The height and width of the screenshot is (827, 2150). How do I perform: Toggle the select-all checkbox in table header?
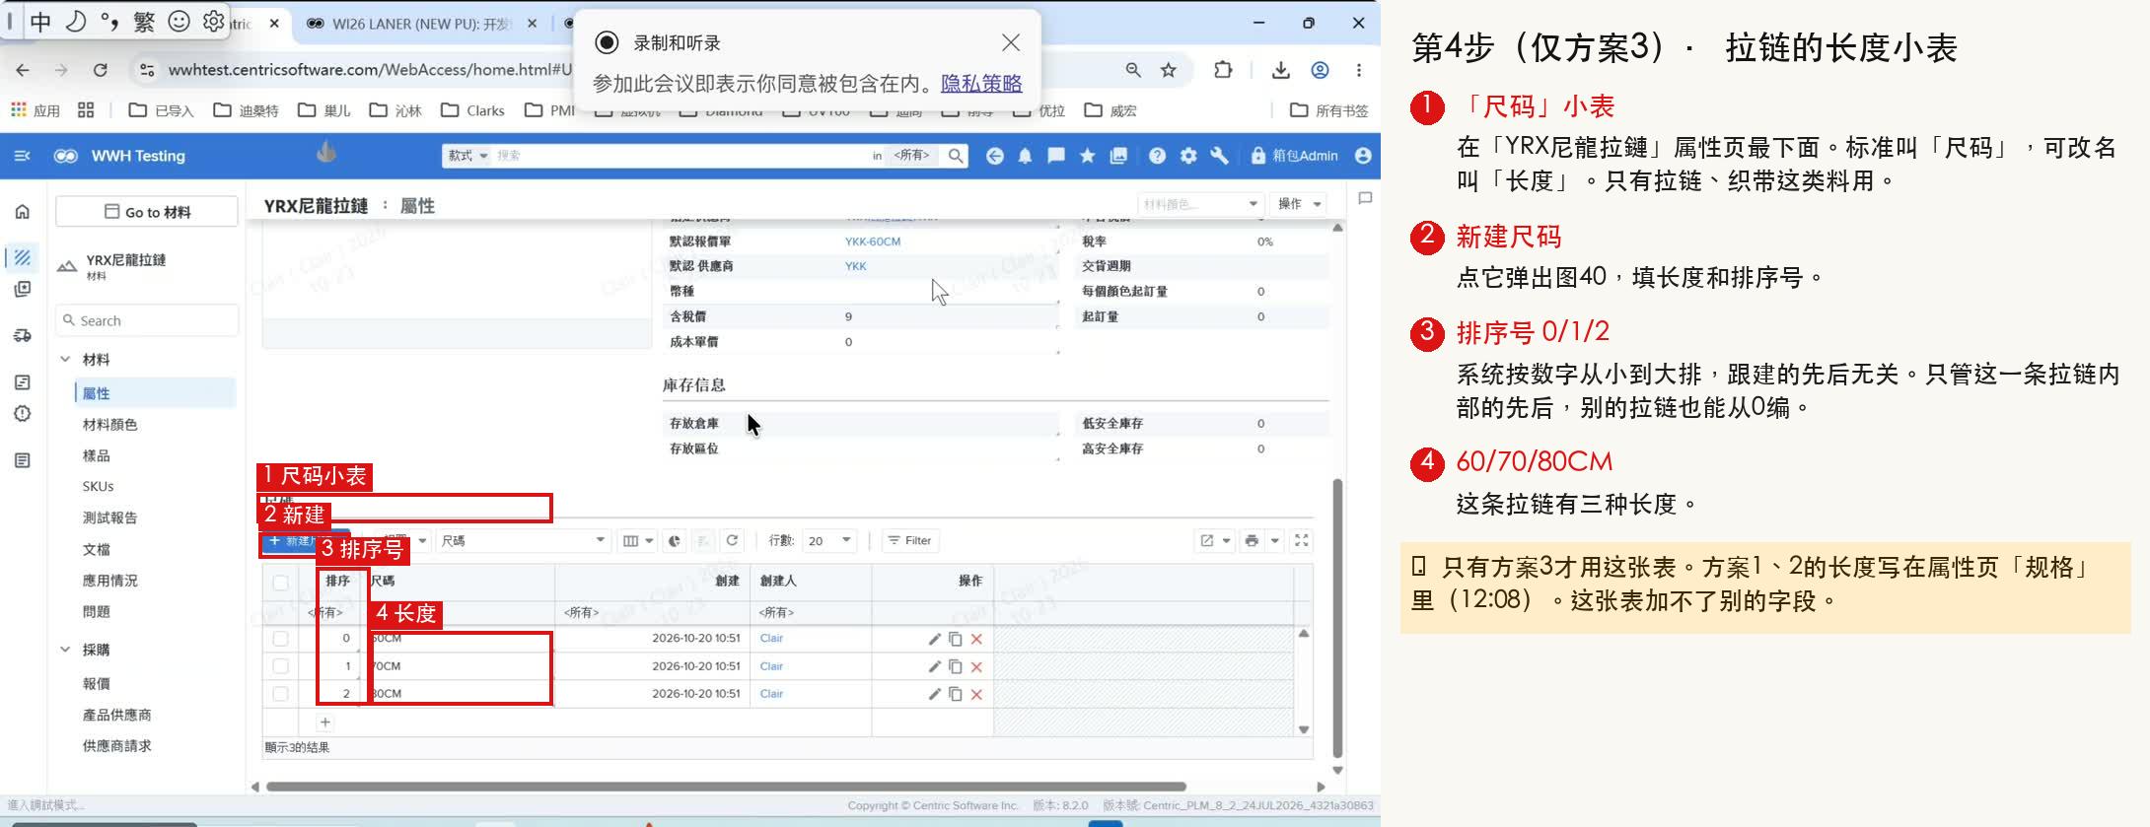tap(281, 582)
